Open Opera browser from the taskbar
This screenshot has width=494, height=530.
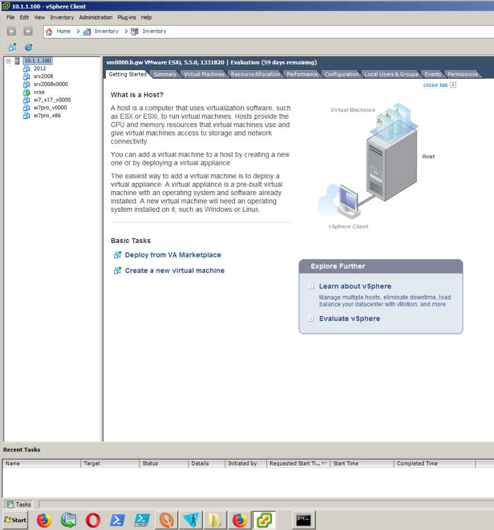[93, 520]
